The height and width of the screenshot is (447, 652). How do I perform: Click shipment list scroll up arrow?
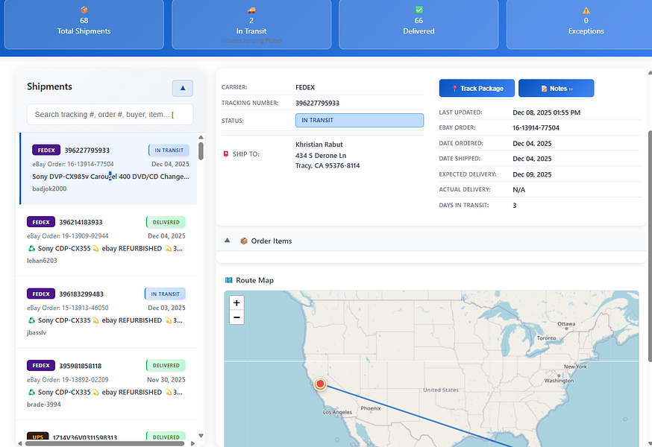pyautogui.click(x=201, y=137)
